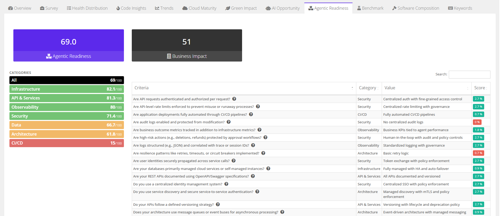Sort table by Criteria column

(244, 88)
